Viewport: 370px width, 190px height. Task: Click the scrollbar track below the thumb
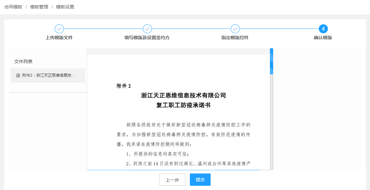[x=272, y=123]
